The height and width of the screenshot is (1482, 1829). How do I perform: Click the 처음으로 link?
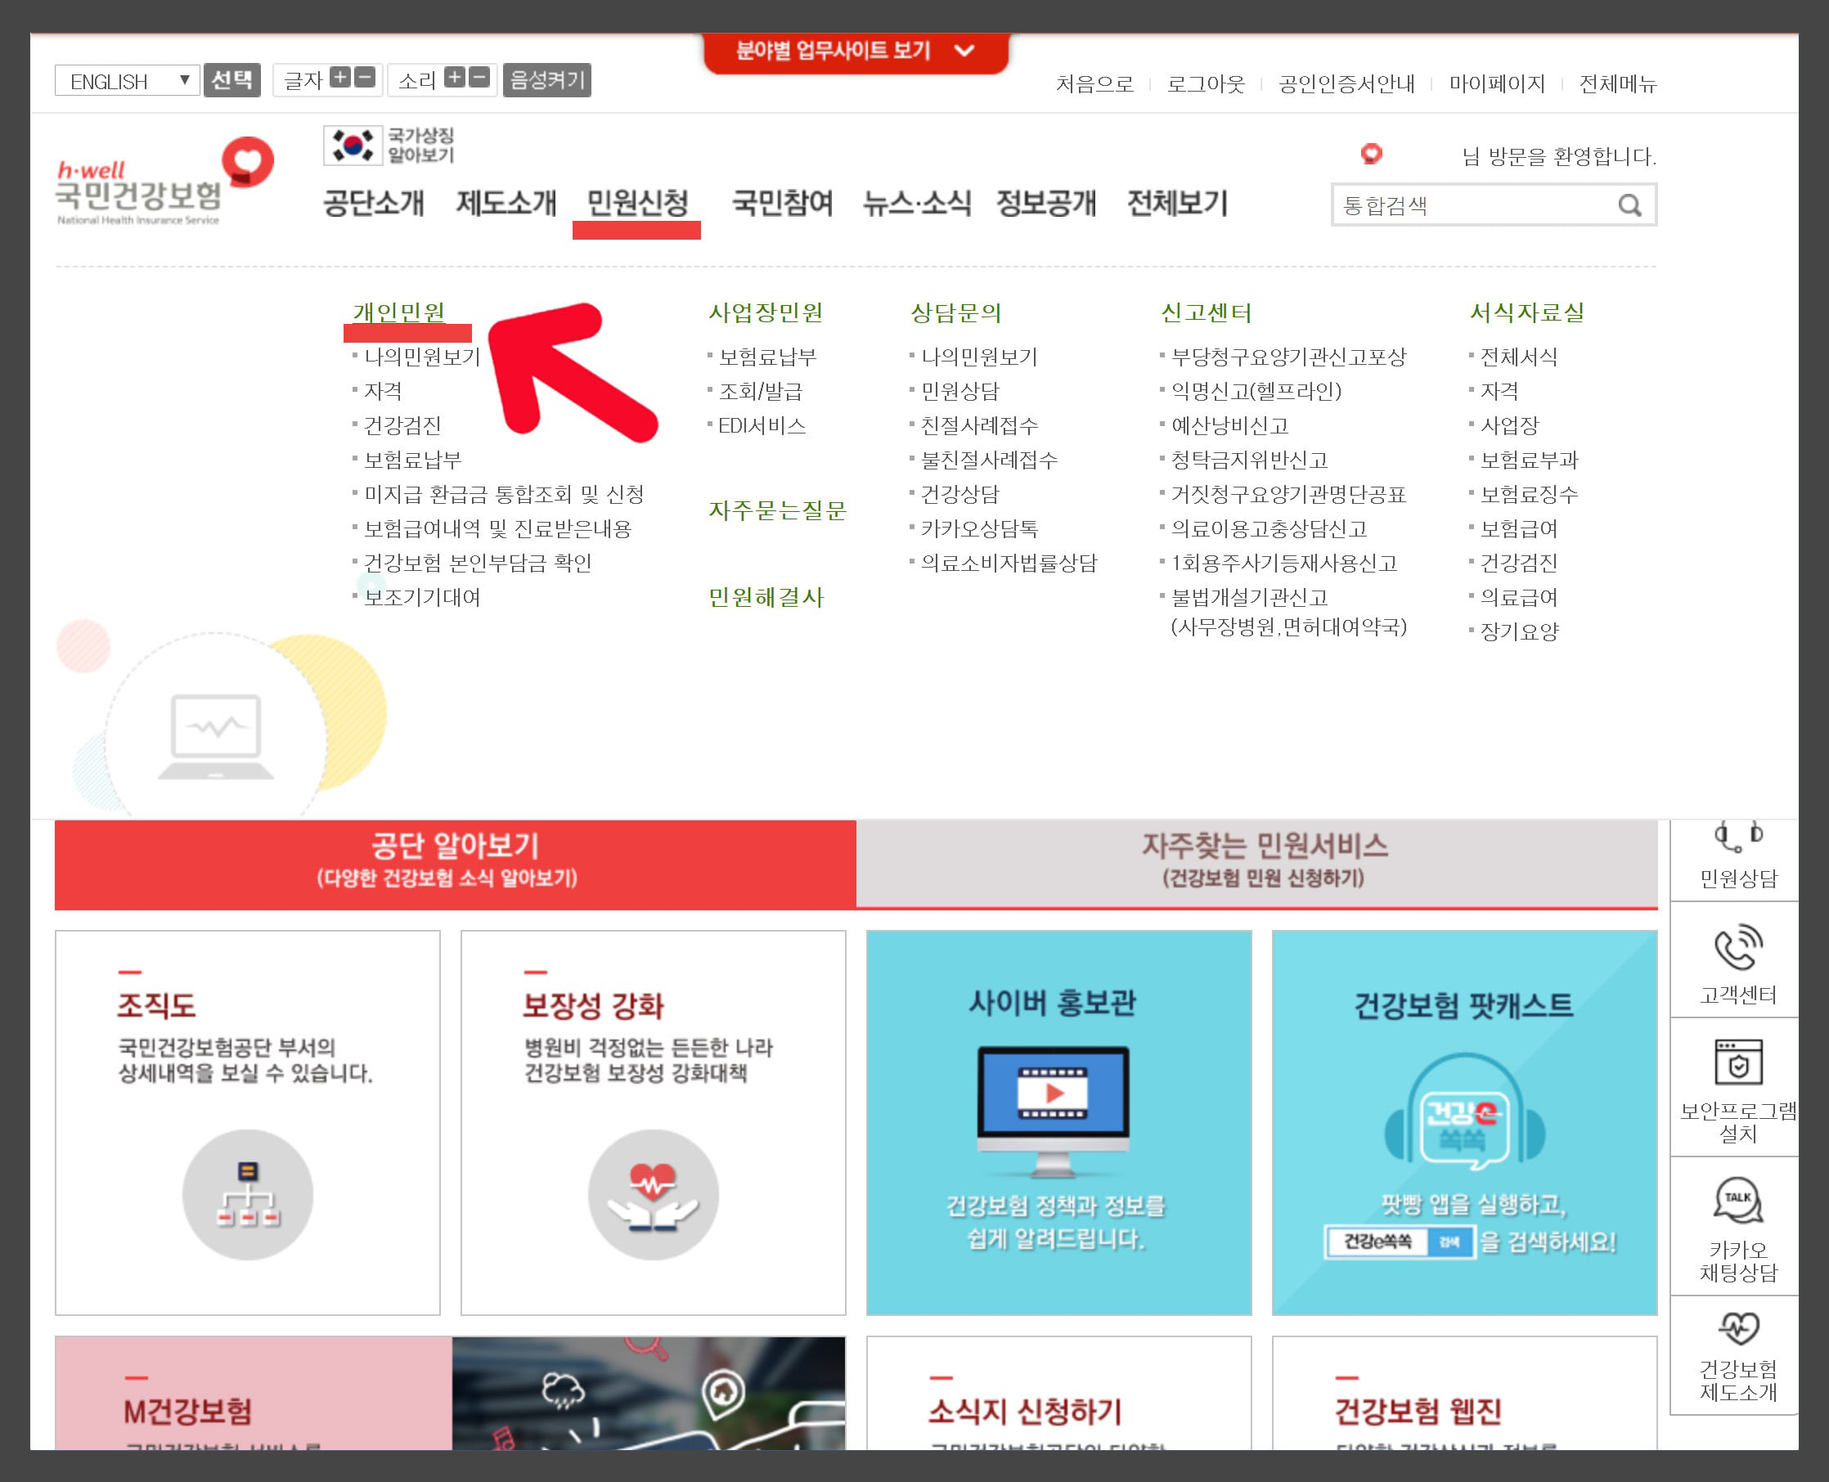click(1094, 83)
